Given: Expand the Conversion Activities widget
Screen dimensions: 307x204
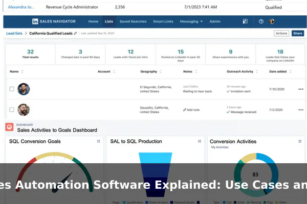Looking at the screenshot, I should [x=300, y=141].
